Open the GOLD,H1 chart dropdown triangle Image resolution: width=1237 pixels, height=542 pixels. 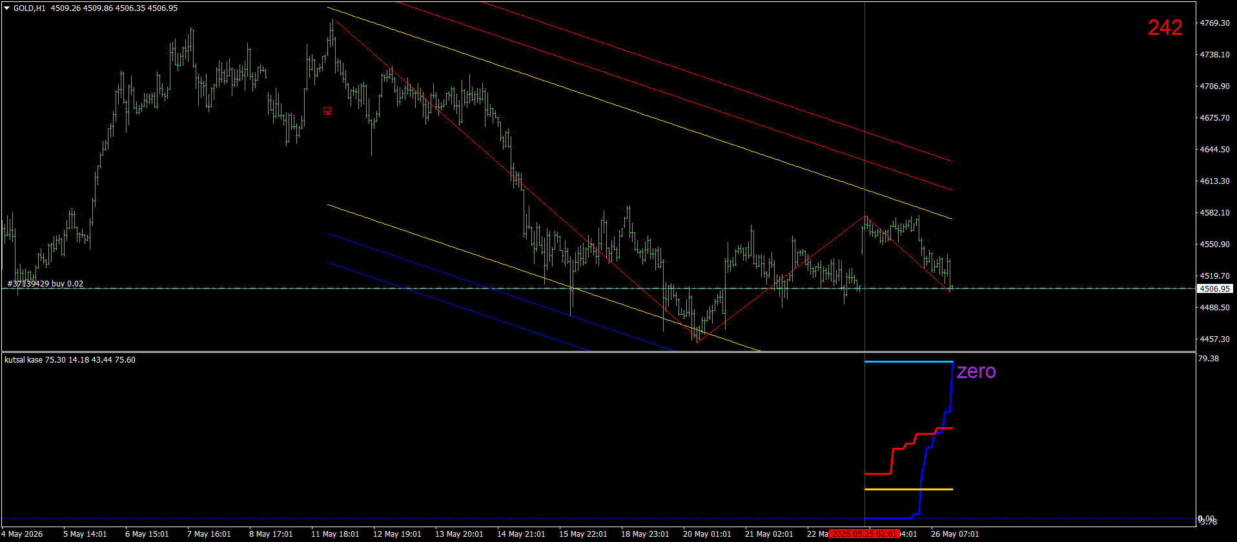tap(6, 8)
